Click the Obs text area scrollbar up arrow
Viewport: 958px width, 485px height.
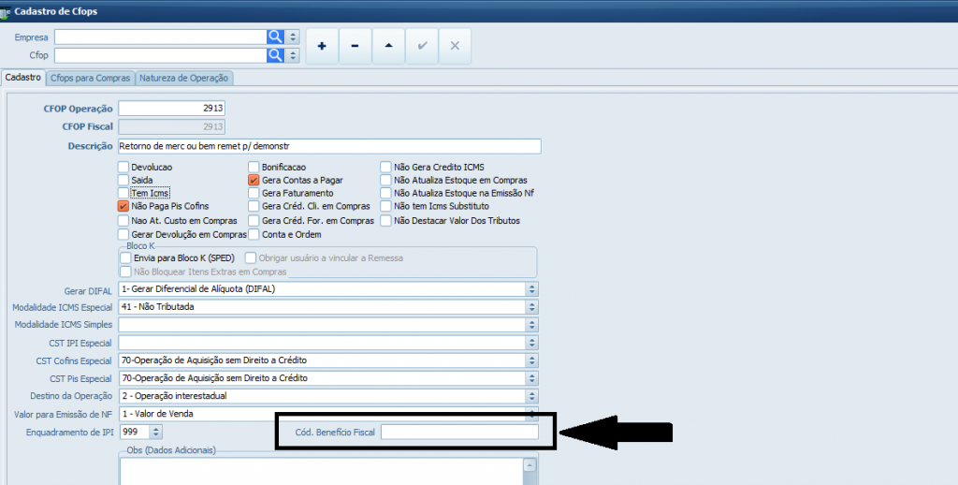pos(530,465)
